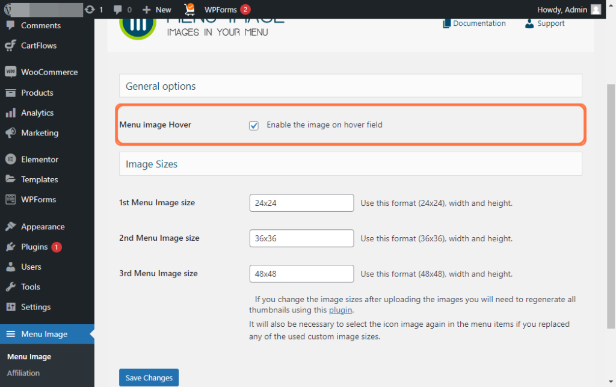Click the WooCommerce sidebar icon
This screenshot has height=387, width=616.
(11, 72)
